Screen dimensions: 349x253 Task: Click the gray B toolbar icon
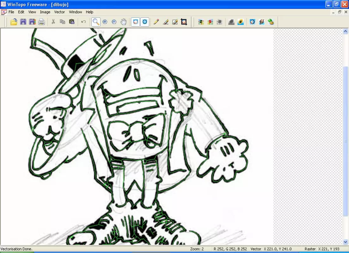pyautogui.click(x=219, y=22)
